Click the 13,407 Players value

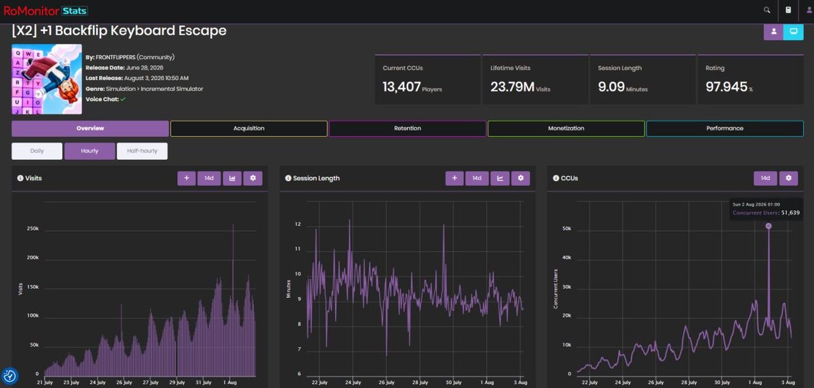coord(411,87)
